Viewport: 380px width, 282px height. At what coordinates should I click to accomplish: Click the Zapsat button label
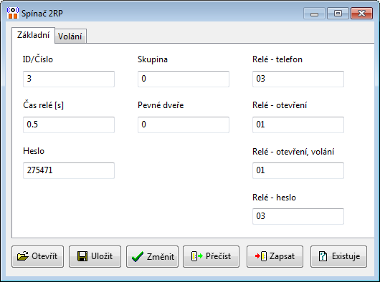[x=282, y=256]
